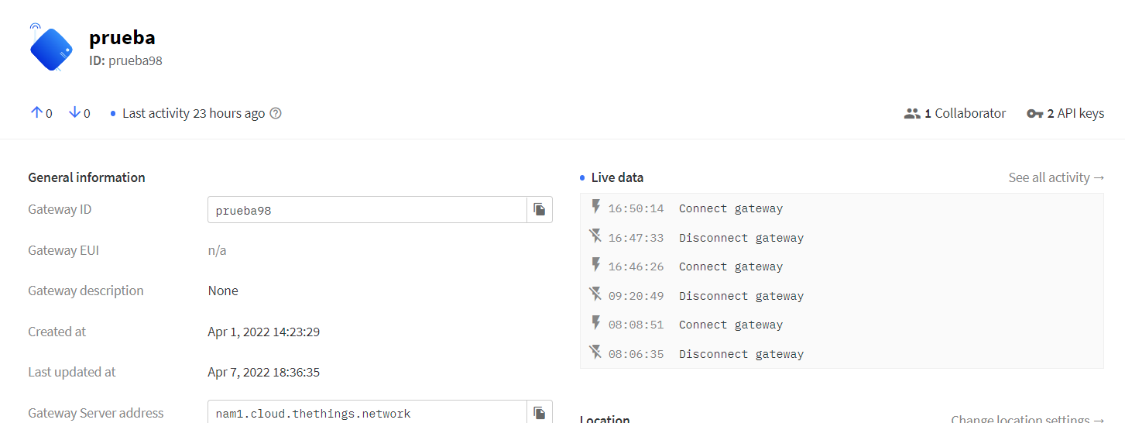Click the Last activity 23 hours ago status

(x=193, y=113)
